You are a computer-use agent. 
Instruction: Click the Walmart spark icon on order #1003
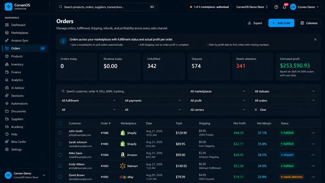(123, 166)
